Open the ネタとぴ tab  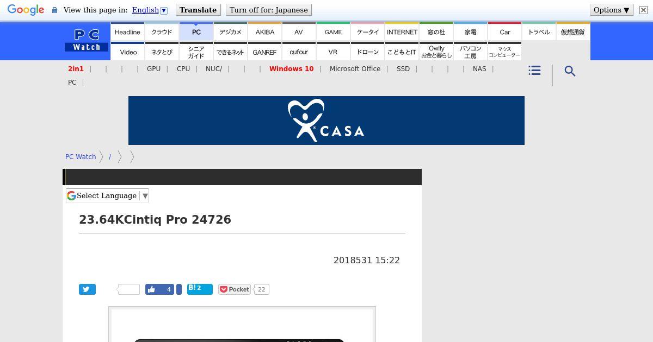pos(162,52)
